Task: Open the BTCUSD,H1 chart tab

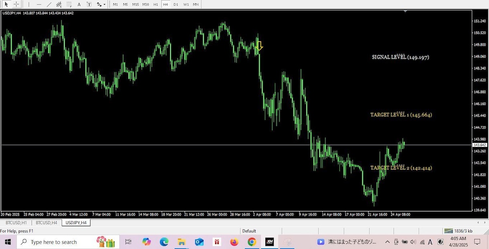Action: (x=16, y=223)
